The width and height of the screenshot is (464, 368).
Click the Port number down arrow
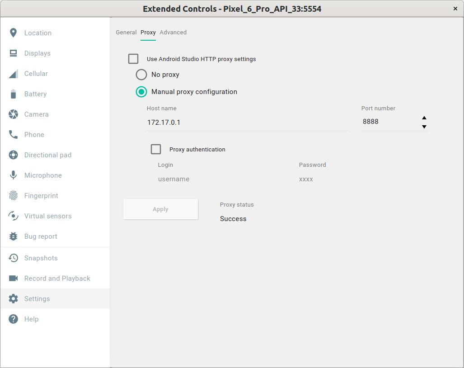(424, 127)
